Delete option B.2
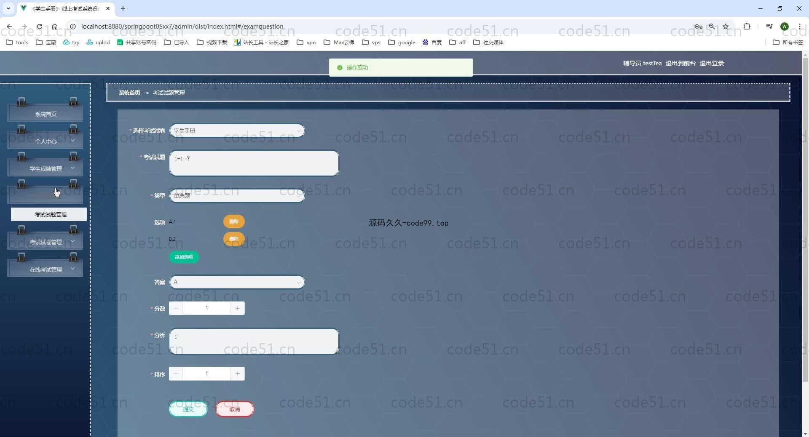The image size is (809, 437). (234, 239)
